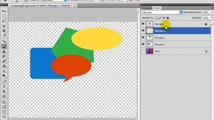The height and width of the screenshot is (120, 214).
Task: Hide the Фигура 1 layer
Action: coord(143,44)
